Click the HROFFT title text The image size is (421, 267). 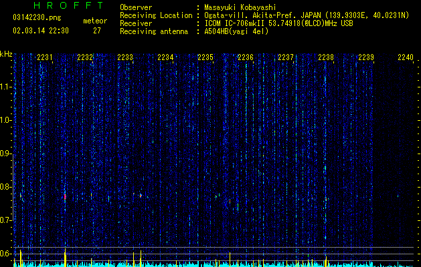[x=69, y=5]
